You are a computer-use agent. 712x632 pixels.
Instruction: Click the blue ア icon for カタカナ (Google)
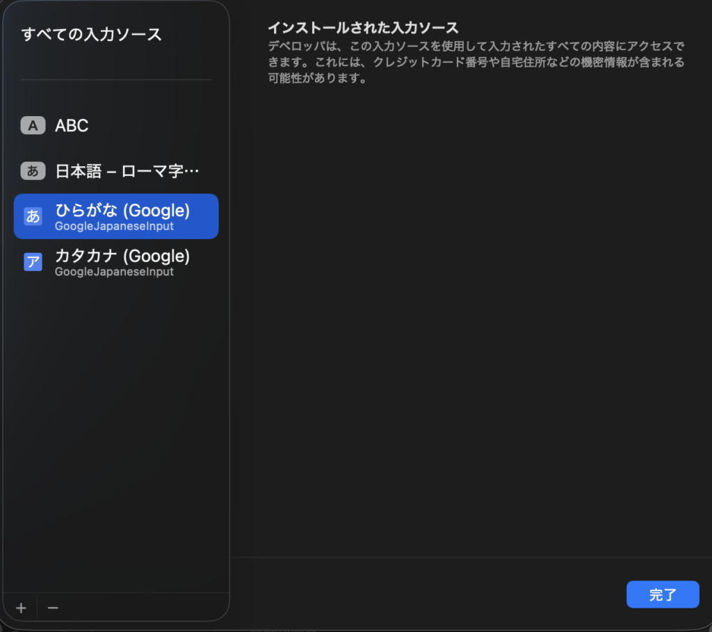(33, 261)
